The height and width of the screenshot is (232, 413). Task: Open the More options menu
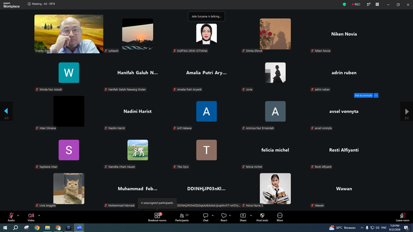(279, 217)
